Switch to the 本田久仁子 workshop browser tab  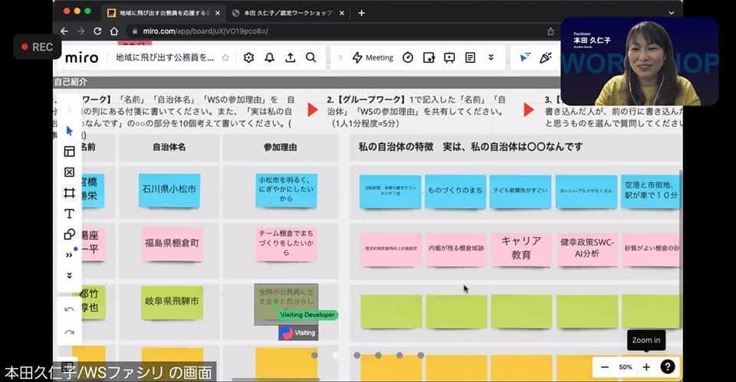[287, 13]
